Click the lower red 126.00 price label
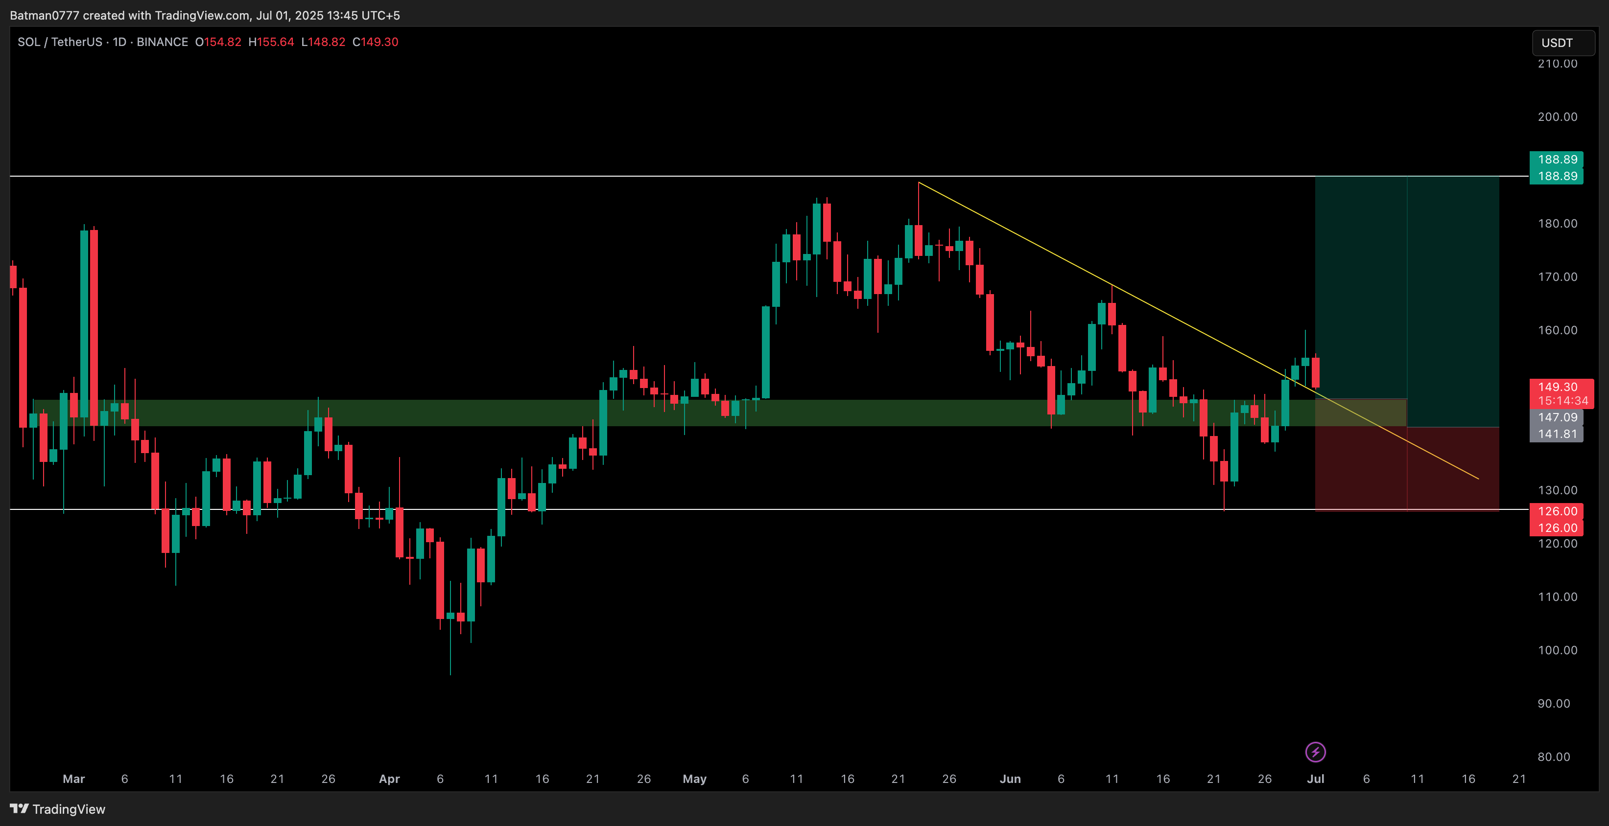The height and width of the screenshot is (826, 1609). click(1557, 528)
